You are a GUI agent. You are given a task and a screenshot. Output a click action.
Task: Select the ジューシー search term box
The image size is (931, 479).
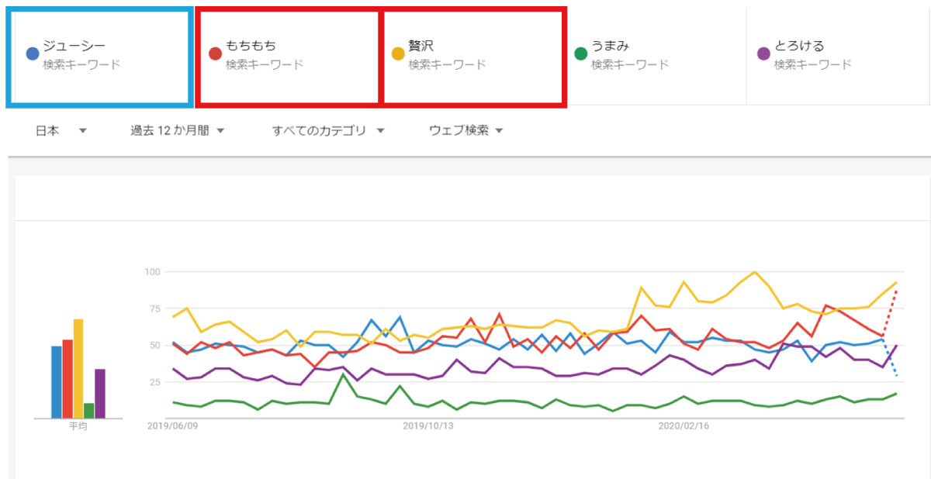(x=99, y=57)
